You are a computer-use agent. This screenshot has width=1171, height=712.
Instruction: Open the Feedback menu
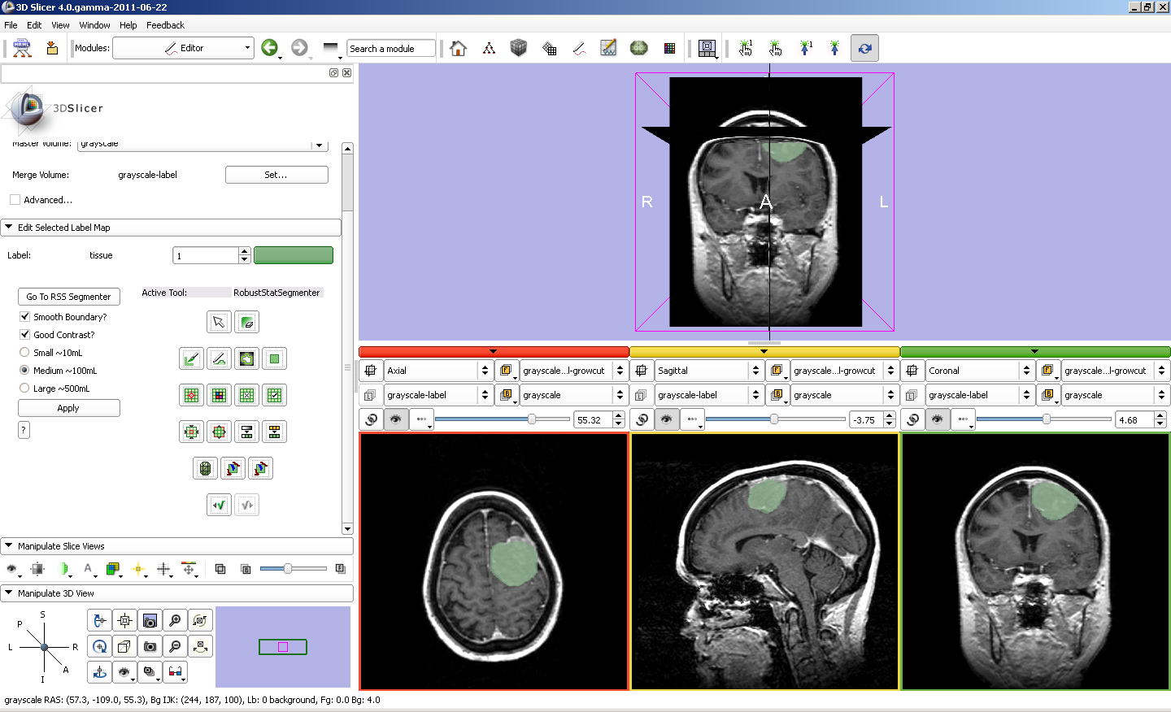click(165, 25)
